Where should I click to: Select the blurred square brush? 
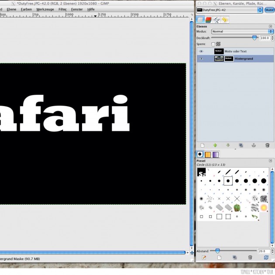pos(228,217)
